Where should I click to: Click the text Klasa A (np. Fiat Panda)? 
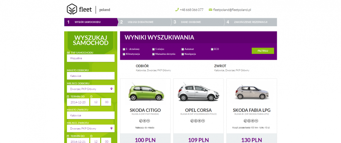145,114
